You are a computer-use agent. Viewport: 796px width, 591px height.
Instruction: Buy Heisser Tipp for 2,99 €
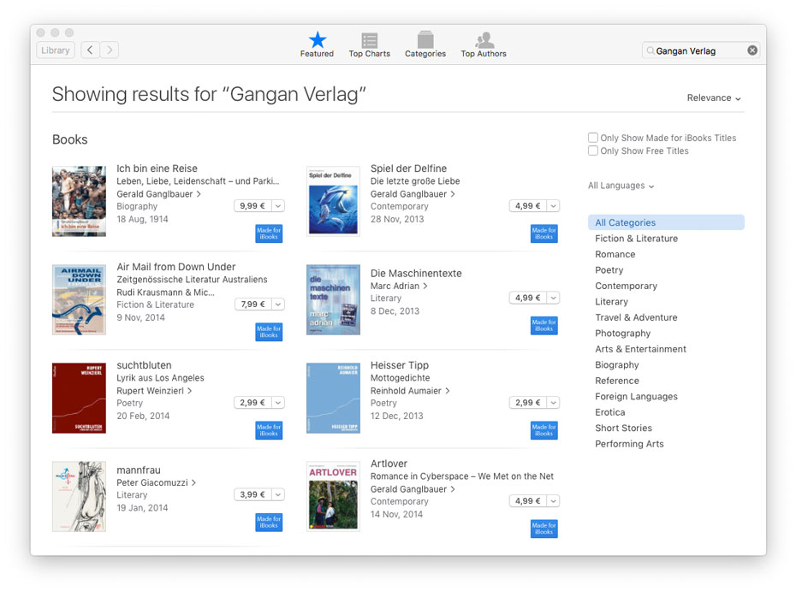point(528,403)
